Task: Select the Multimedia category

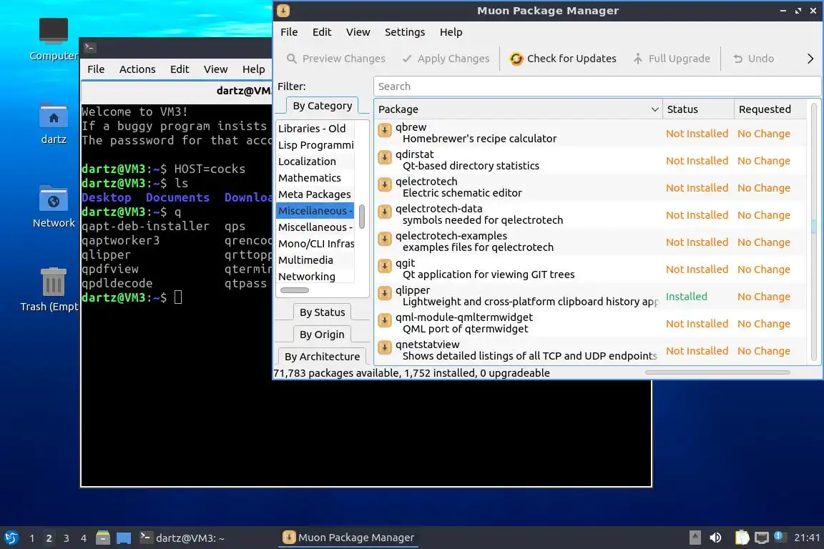Action: click(315, 260)
